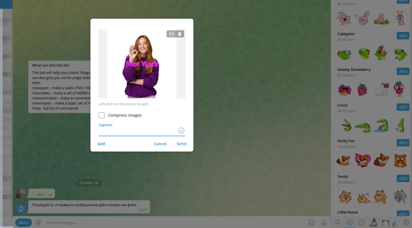Click the replace photo icon on the preview
This screenshot has height=228, width=412.
(171, 34)
